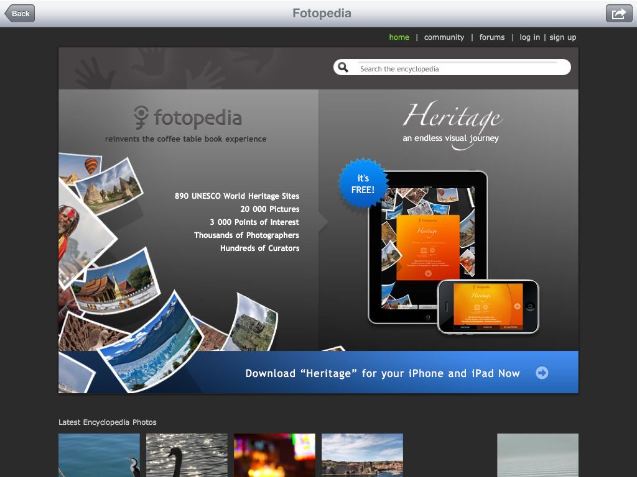Click the magnifying glass search icon
The width and height of the screenshot is (637, 477).
coord(343,67)
